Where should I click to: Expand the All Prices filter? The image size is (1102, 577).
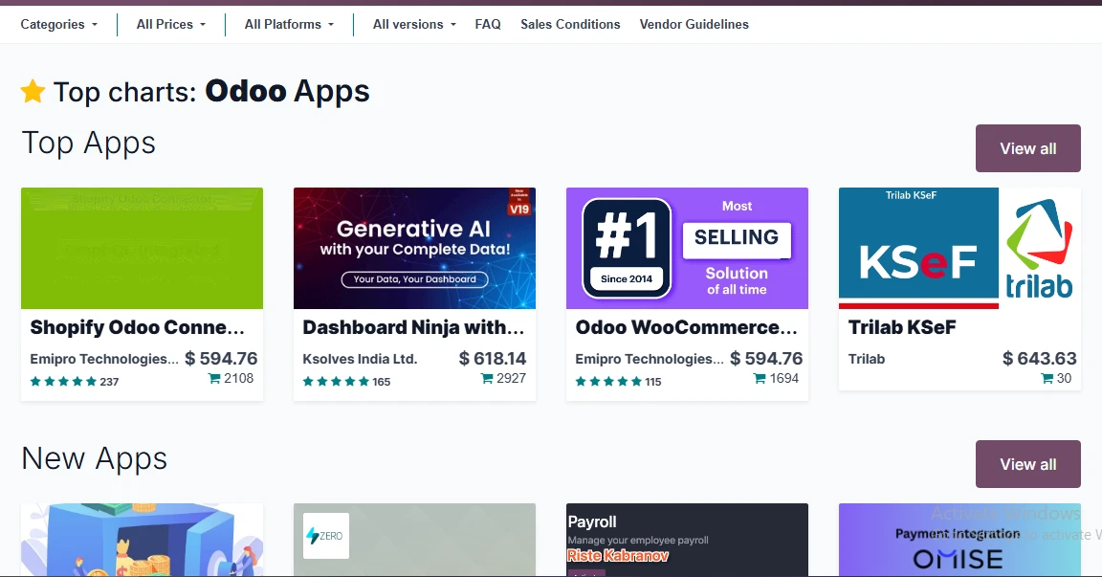pos(170,24)
